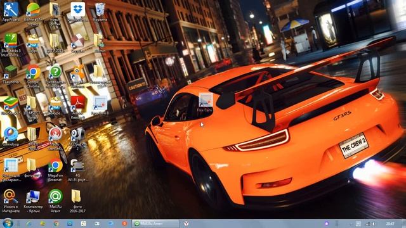This screenshot has height=228, width=406.
Task: Open the Recycle Bin (Корзина) icon
Action: [100, 11]
